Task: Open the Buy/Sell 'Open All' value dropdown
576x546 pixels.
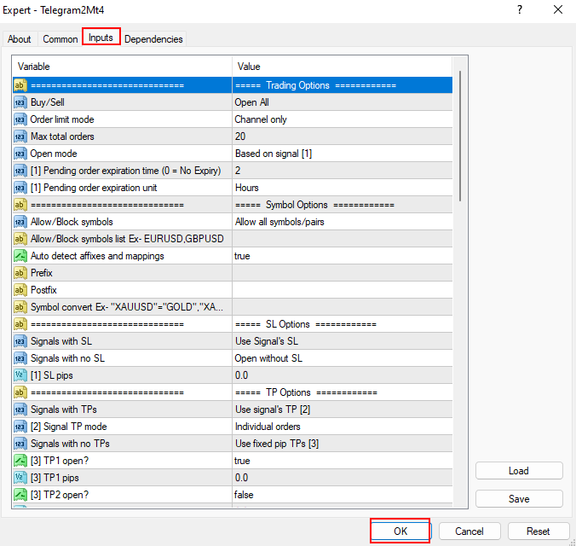Action: [341, 102]
